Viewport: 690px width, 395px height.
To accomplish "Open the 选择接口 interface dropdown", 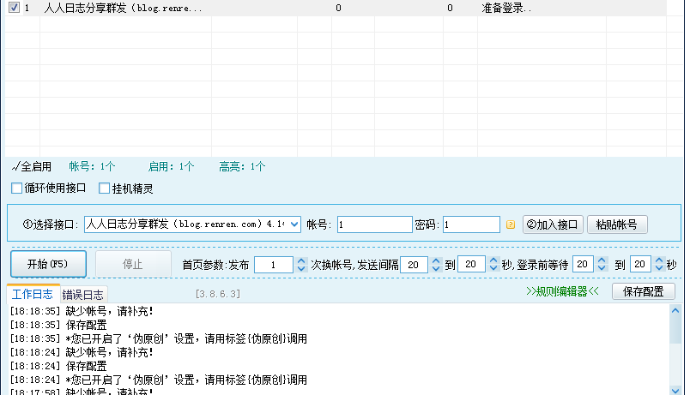I will pos(295,224).
